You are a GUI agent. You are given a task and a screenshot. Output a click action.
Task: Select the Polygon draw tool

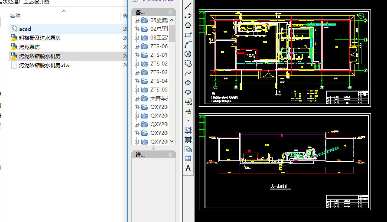pyautogui.click(x=188, y=25)
